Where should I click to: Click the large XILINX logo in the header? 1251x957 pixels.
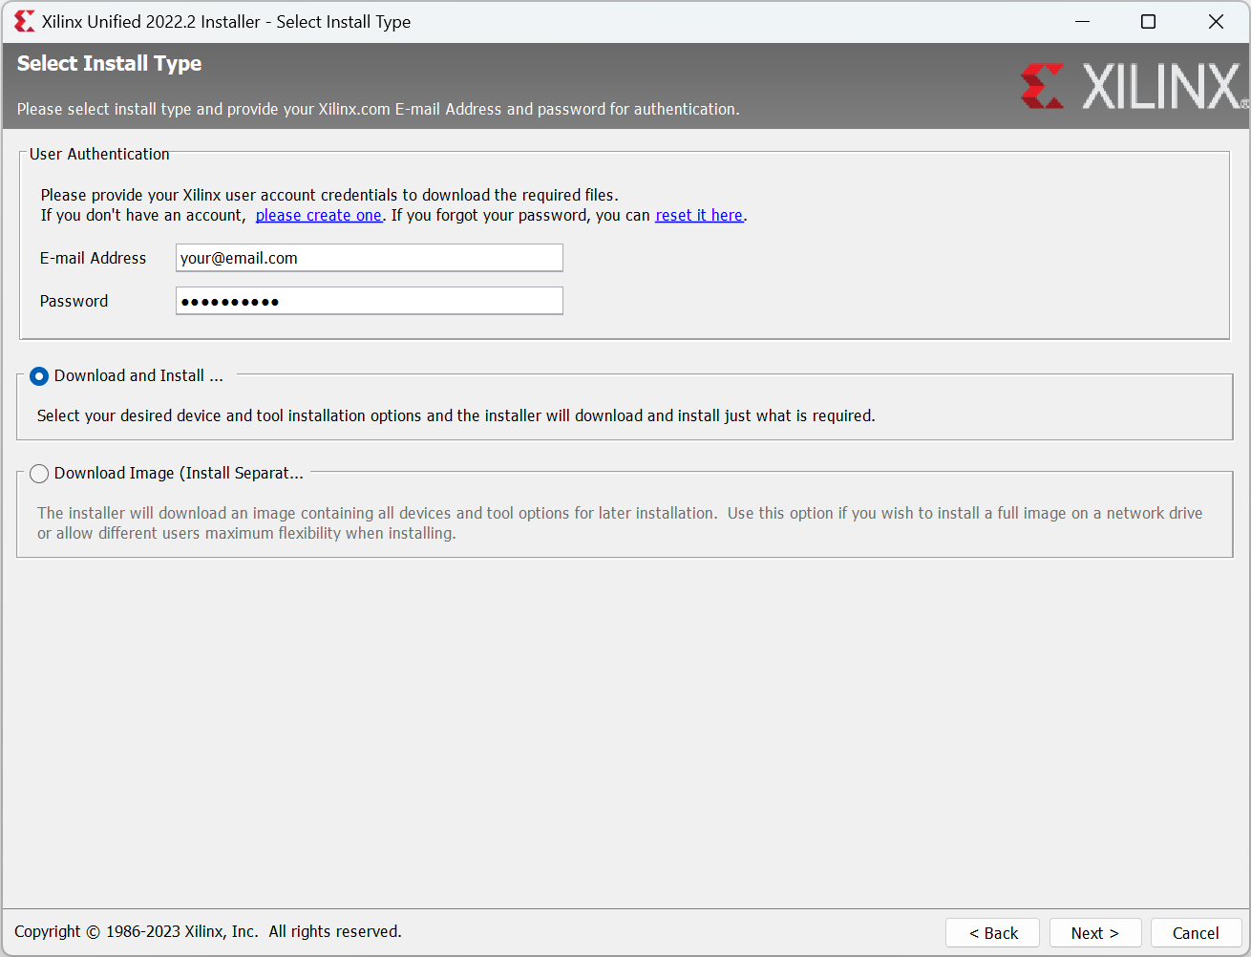tap(1134, 87)
